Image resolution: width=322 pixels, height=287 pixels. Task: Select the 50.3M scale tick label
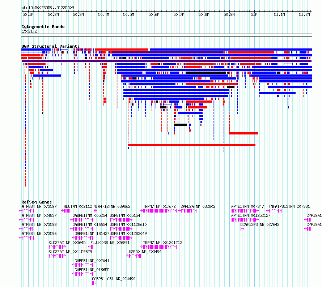point(78,14)
